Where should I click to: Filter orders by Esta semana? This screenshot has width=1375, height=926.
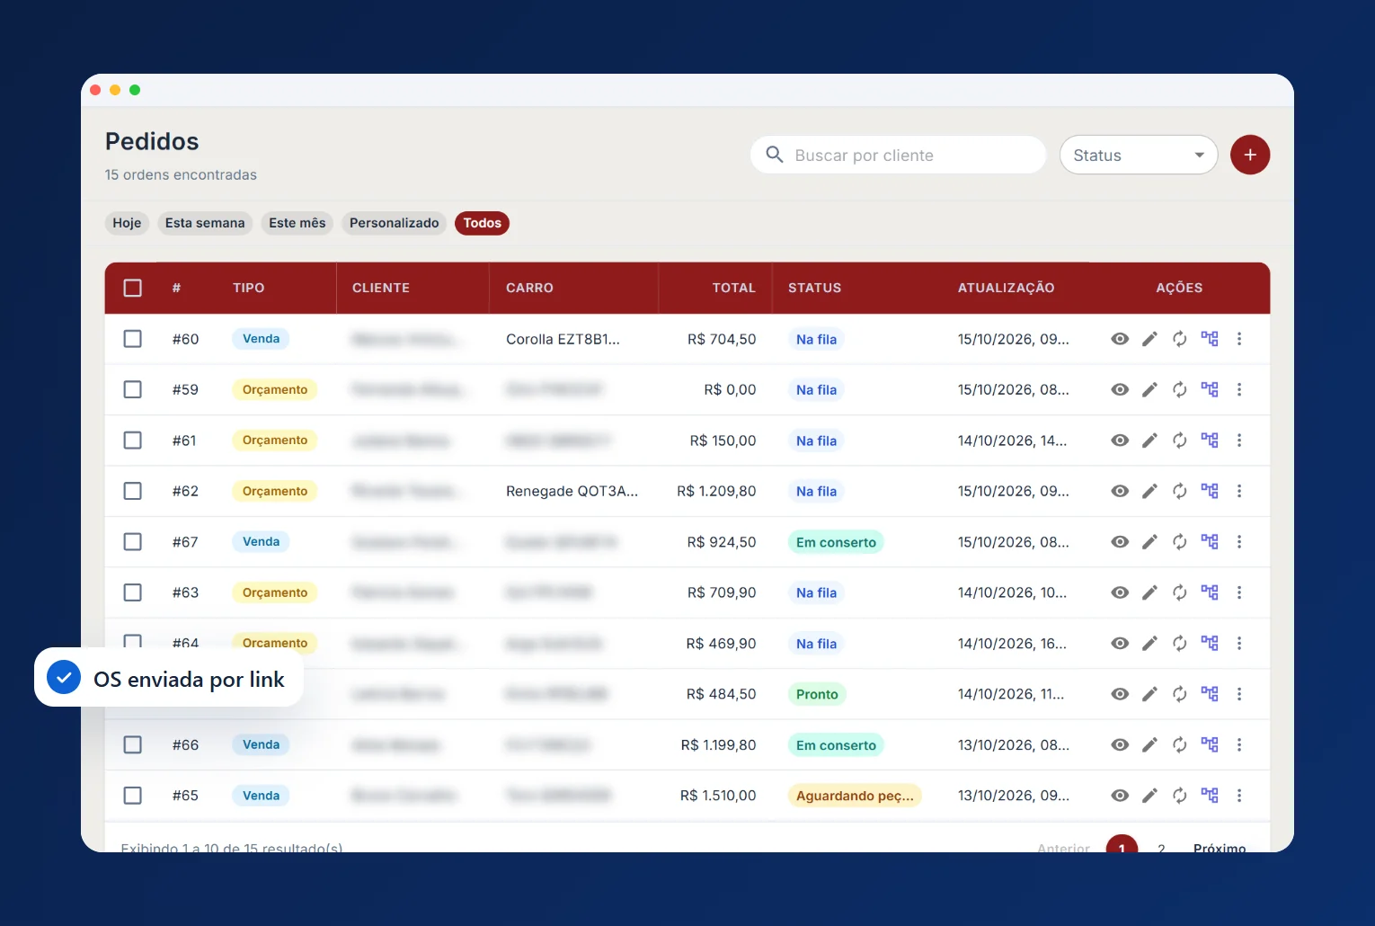(205, 223)
